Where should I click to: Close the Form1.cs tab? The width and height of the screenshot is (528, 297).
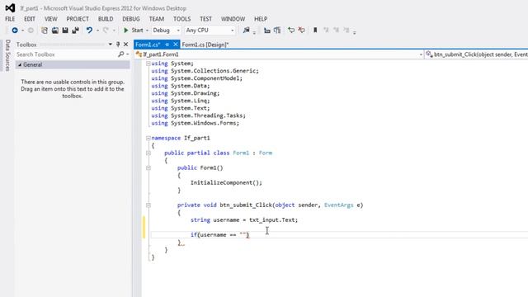point(176,45)
